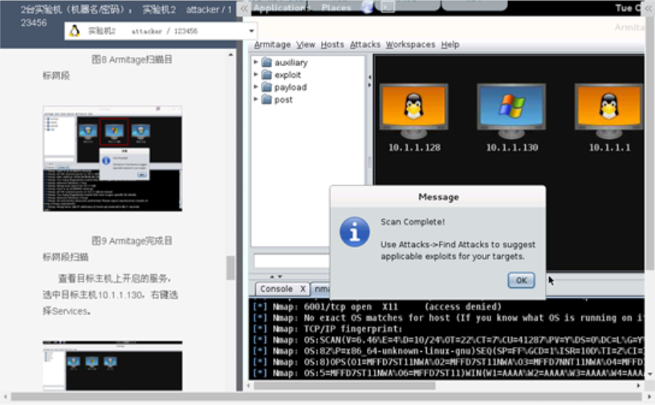Click the auxiliary folder icon
The width and height of the screenshot is (655, 405).
266,63
